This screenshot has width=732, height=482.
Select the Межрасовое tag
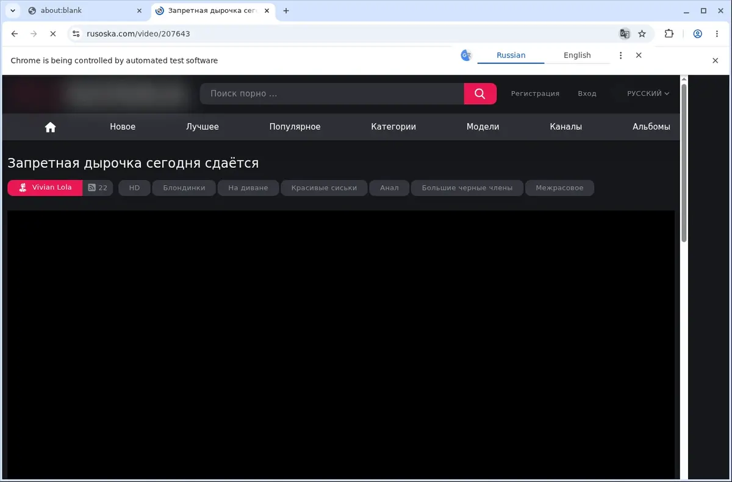click(559, 188)
